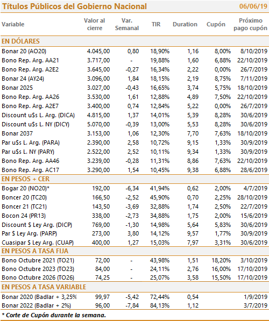The image size is (269, 321).
Task: Select the Próximo pago cupón header
Action: (x=250, y=24)
